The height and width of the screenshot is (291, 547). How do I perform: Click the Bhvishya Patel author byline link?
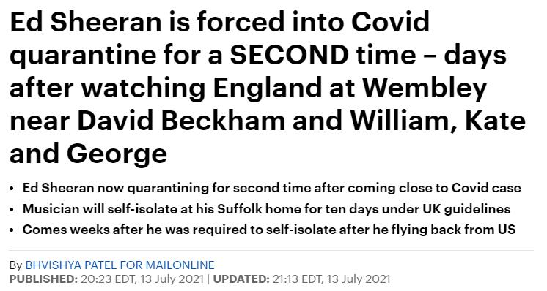(120, 265)
